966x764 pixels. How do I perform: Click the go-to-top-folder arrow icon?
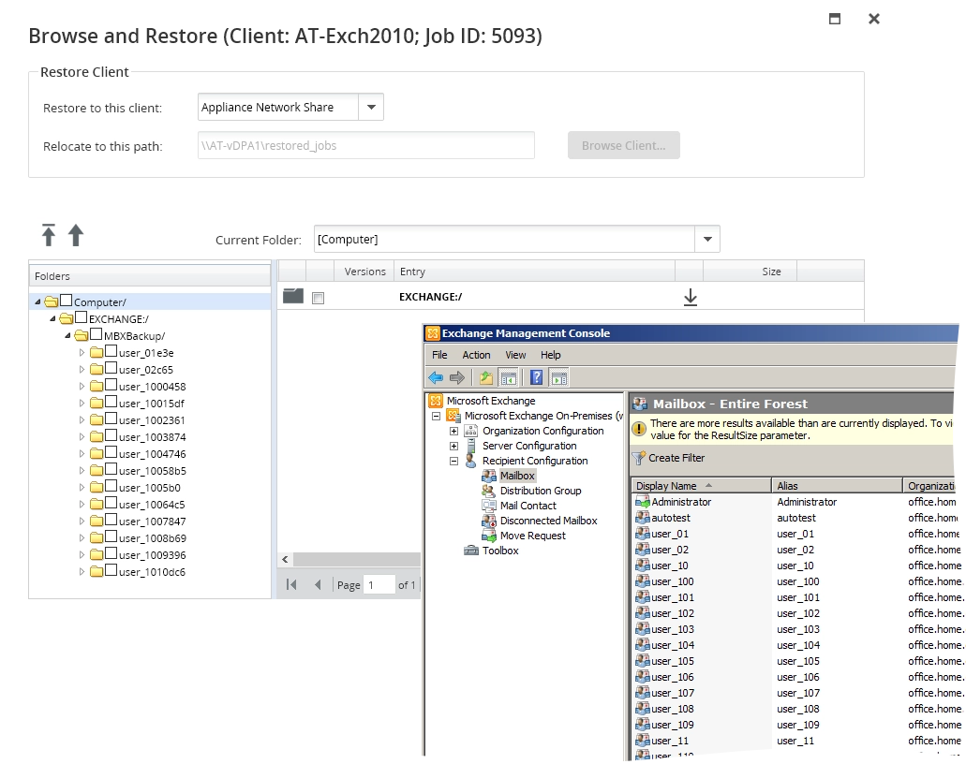(49, 235)
